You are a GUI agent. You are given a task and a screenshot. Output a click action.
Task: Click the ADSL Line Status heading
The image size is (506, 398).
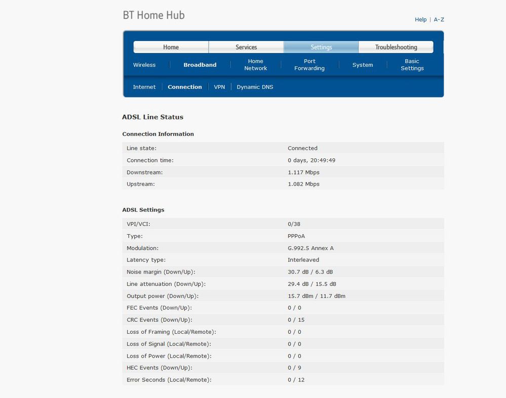[x=152, y=117]
